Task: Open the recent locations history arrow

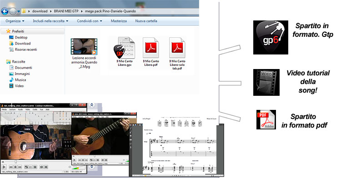Action: (x=19, y=11)
